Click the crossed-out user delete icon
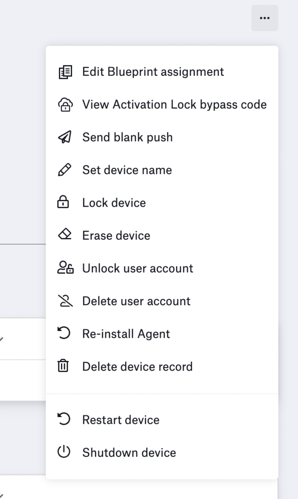 coord(65,301)
